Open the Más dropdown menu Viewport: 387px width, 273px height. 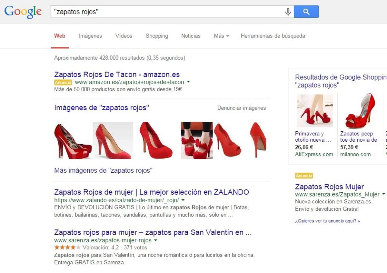(221, 36)
